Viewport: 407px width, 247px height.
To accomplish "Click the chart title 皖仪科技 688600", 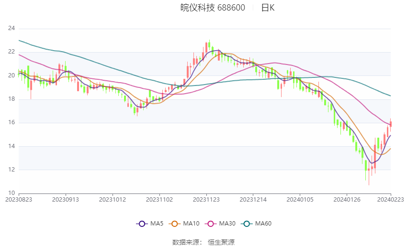I will pos(213,8).
